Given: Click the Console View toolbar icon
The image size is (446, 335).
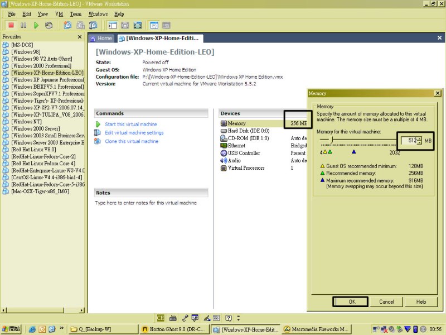Looking at the screenshot, I should (x=166, y=25).
